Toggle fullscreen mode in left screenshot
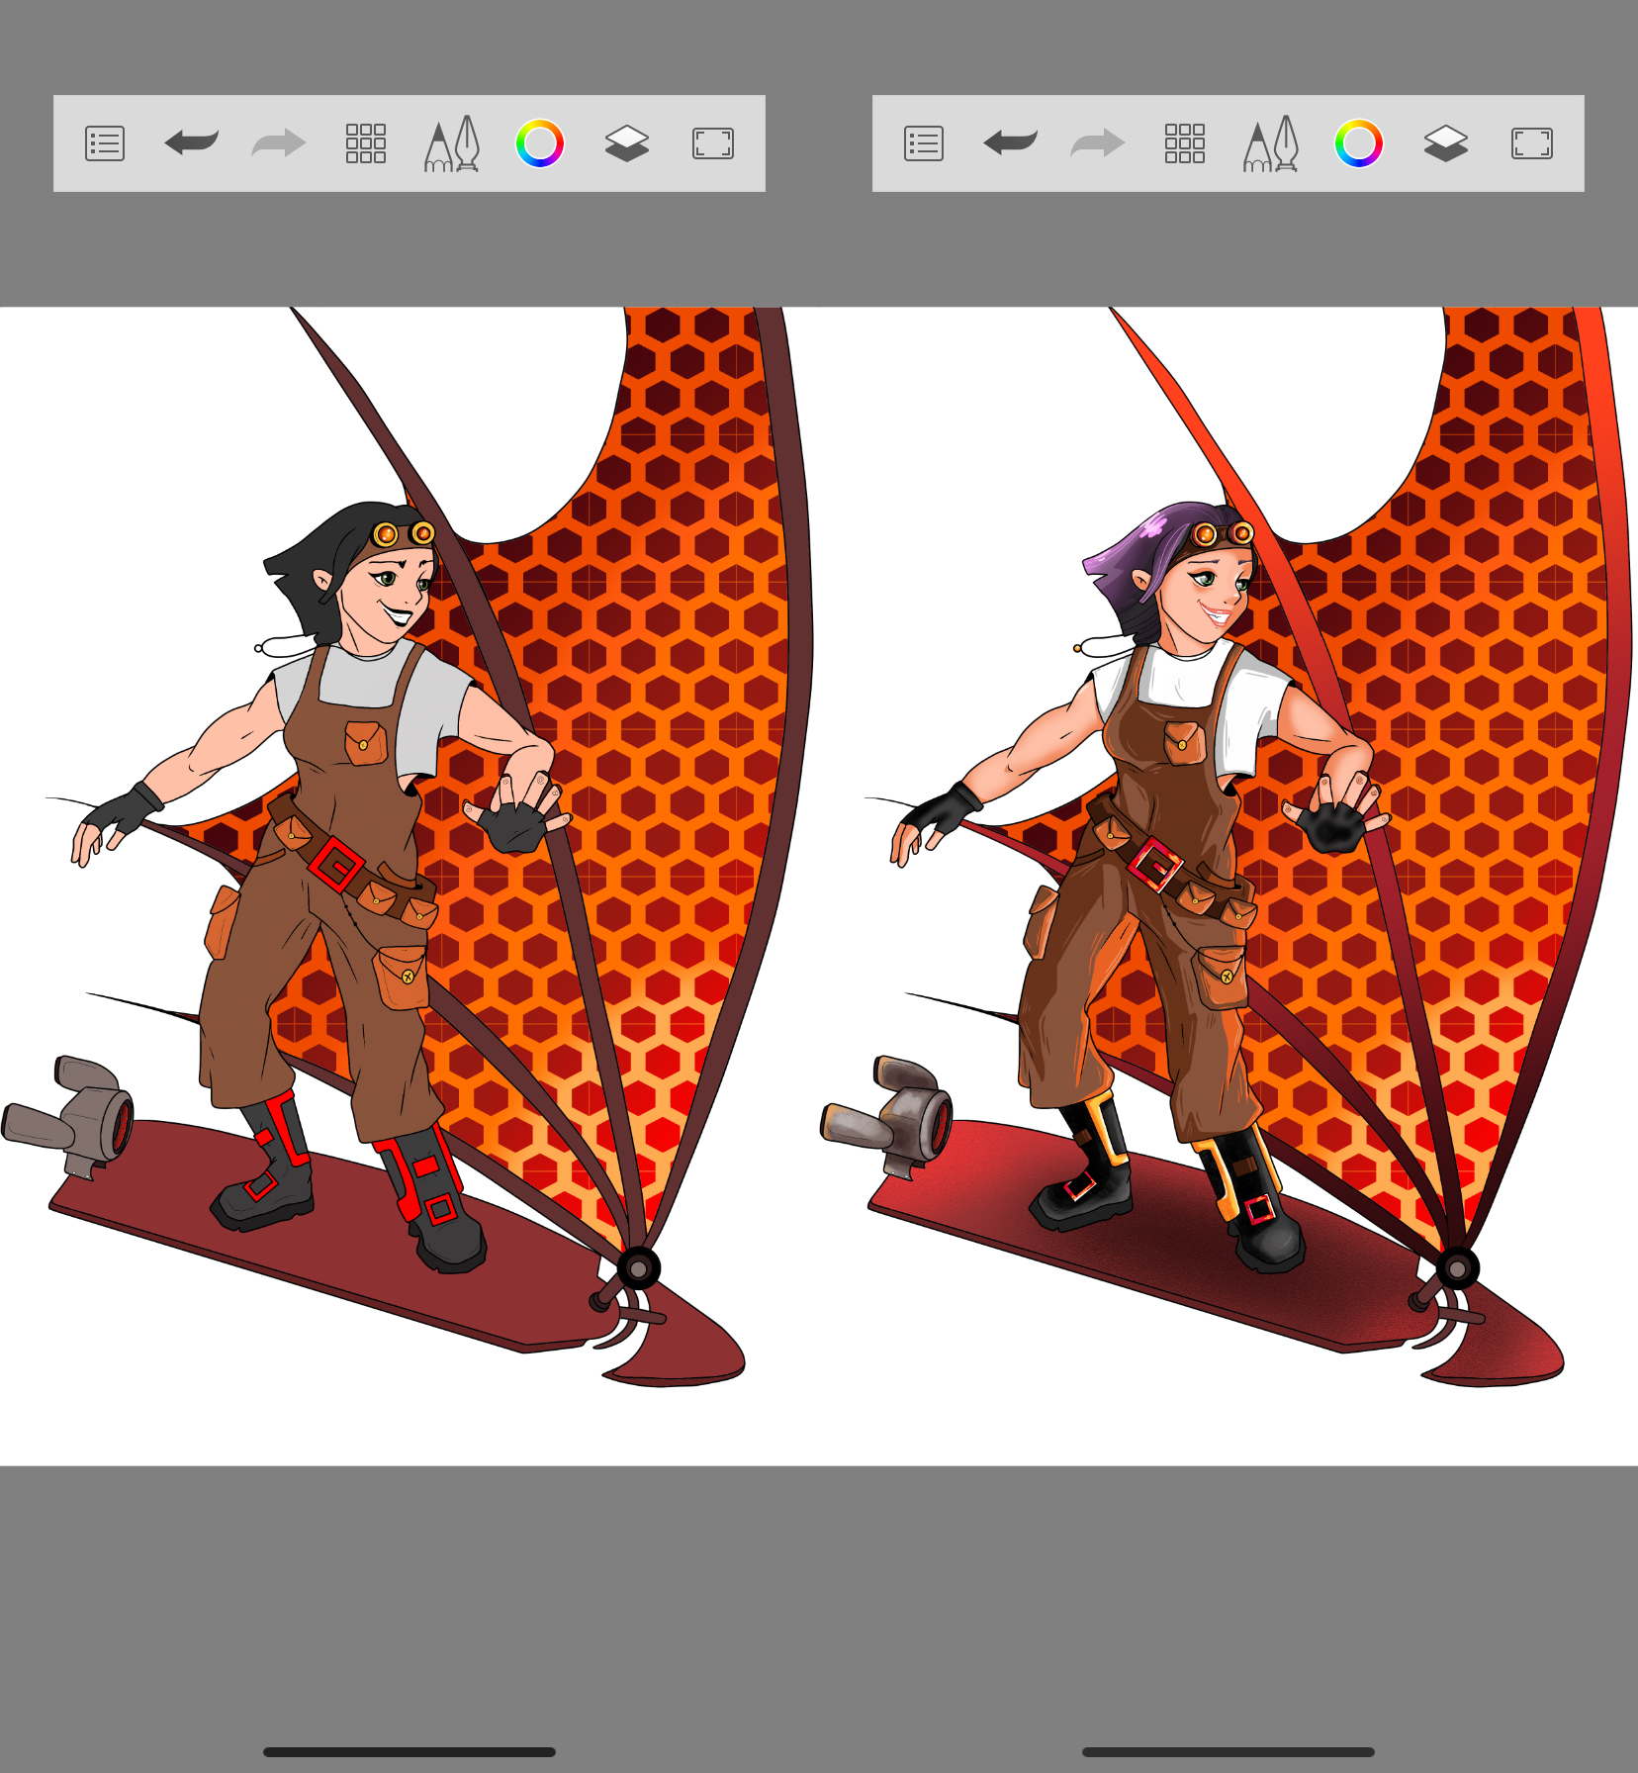This screenshot has width=1638, height=1773. pyautogui.click(x=713, y=143)
